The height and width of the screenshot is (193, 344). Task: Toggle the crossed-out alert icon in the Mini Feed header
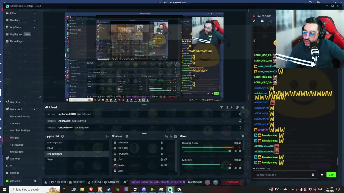(x=237, y=107)
